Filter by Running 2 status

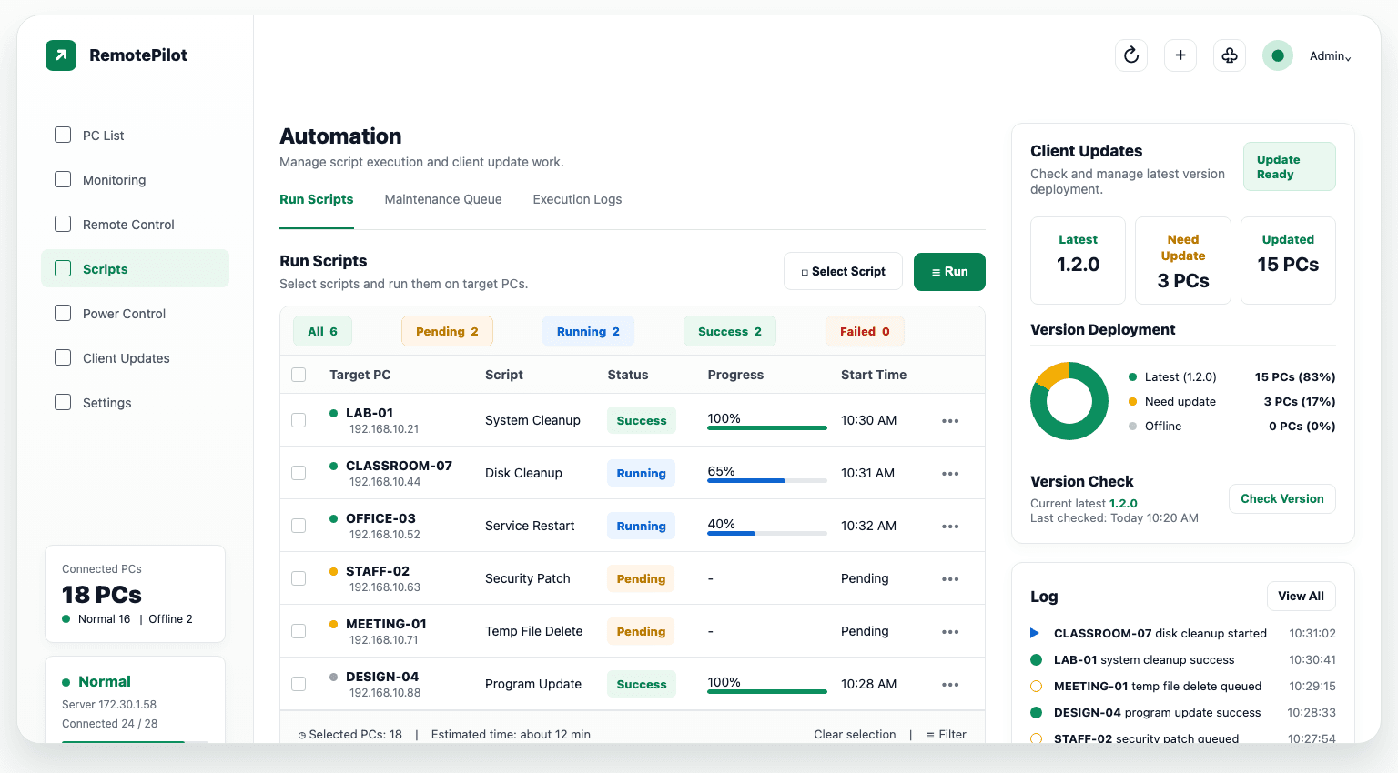(588, 331)
